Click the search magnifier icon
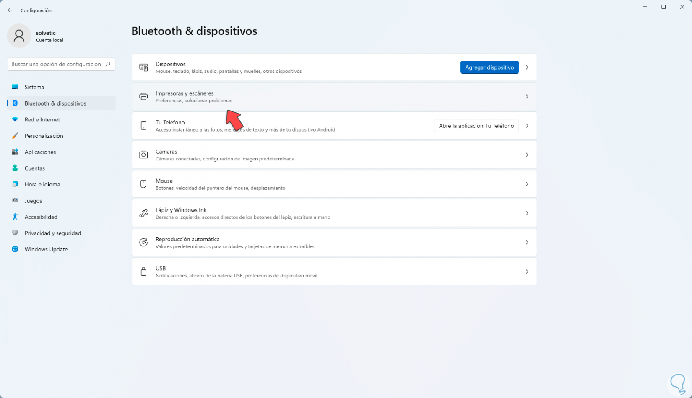The height and width of the screenshot is (398, 692). [108, 64]
